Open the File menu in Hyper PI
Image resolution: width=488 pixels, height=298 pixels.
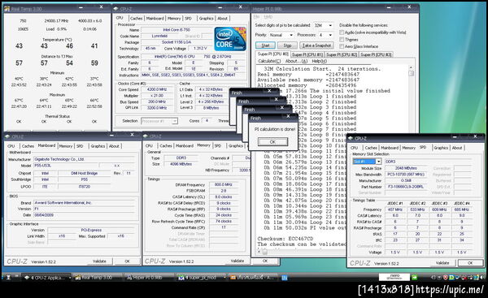(x=256, y=16)
